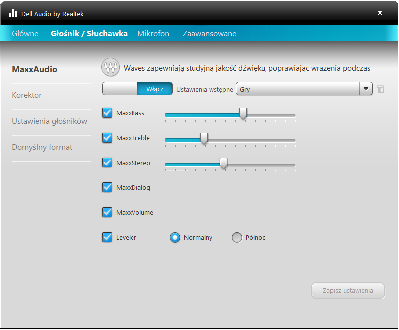399x330 pixels.
Task: Disable the MaxxDialog checkbox
Action: (x=107, y=187)
